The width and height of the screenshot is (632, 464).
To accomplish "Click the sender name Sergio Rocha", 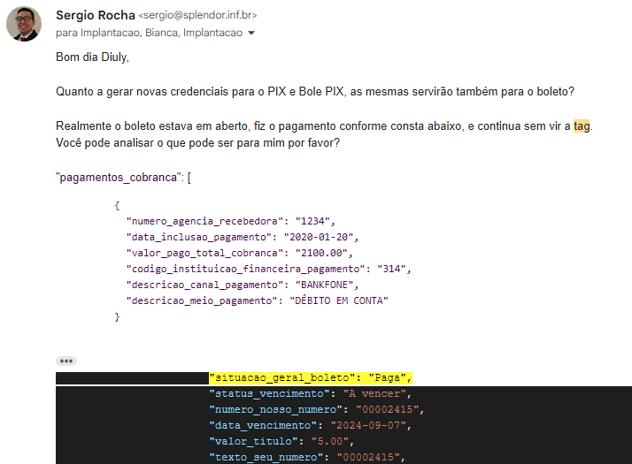I will (x=95, y=15).
